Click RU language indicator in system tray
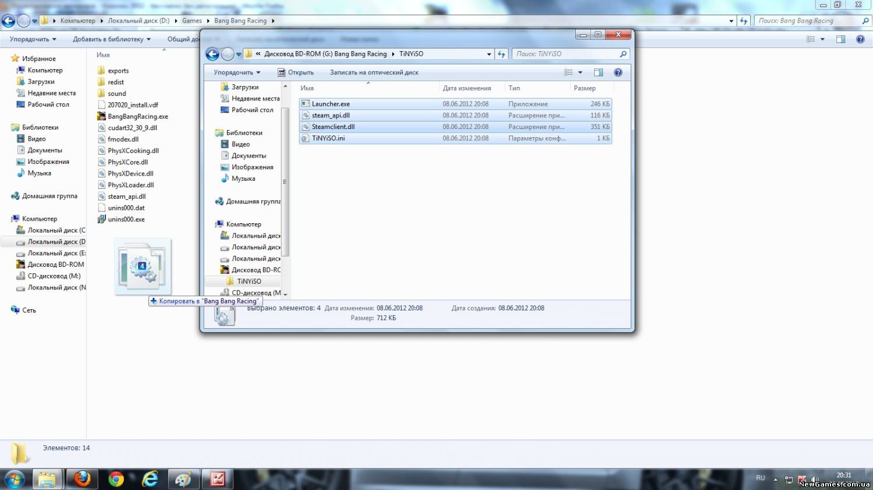Image resolution: width=873 pixels, height=490 pixels. (x=761, y=478)
